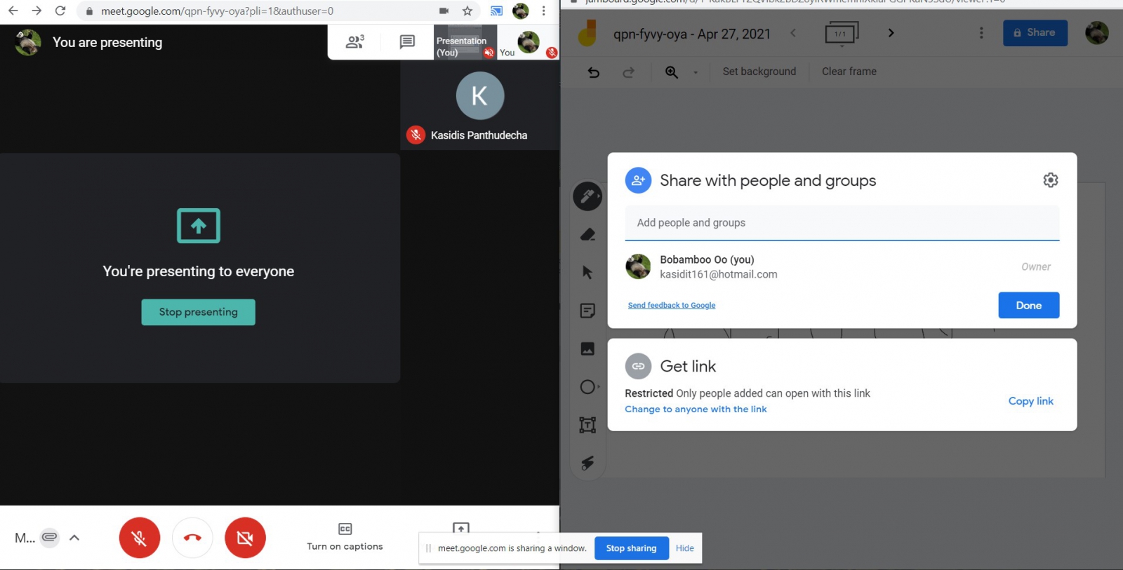Screen dimensions: 1123x570
Task: Select the Eraser tool in Jamboard
Action: 587,234
